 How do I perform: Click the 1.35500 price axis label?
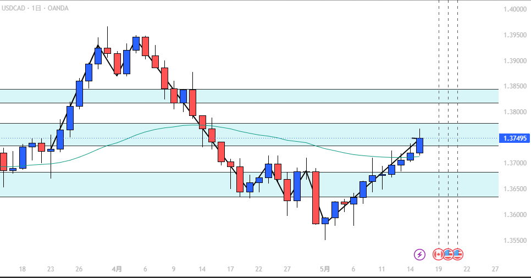515,241
